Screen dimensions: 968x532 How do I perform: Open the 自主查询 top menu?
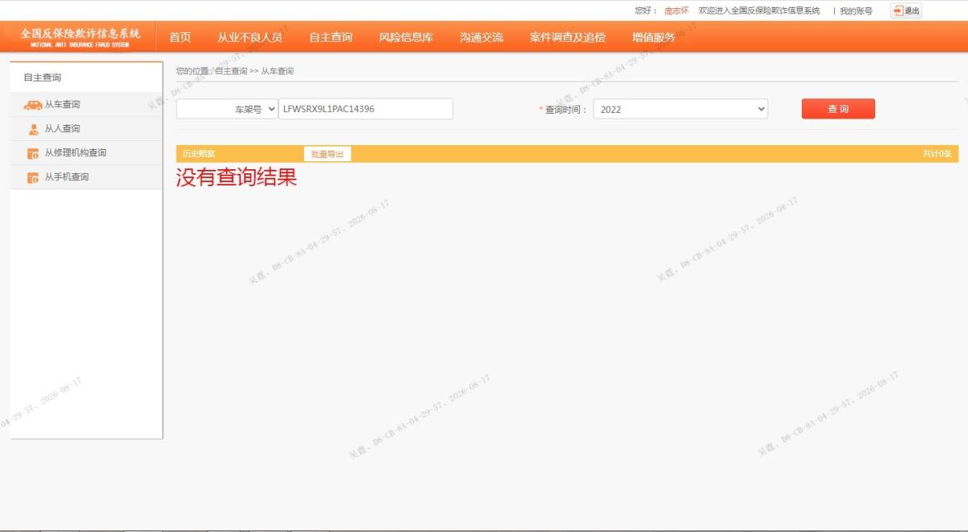point(331,37)
